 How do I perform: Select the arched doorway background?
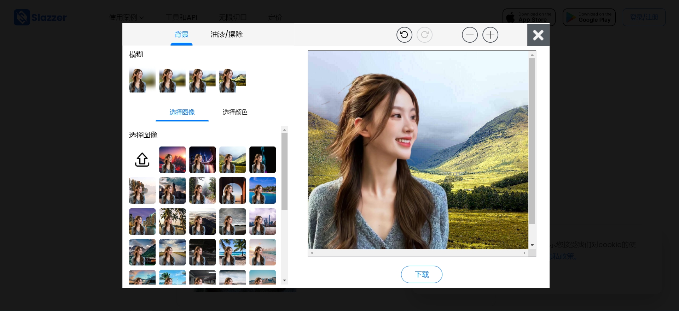click(x=232, y=190)
